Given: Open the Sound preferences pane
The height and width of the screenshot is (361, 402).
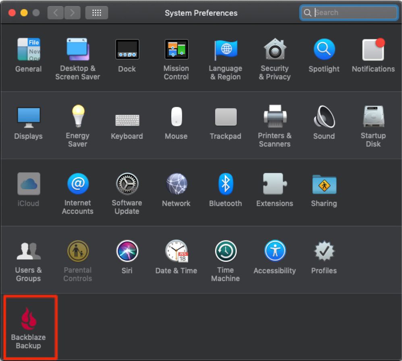Looking at the screenshot, I should click(324, 117).
